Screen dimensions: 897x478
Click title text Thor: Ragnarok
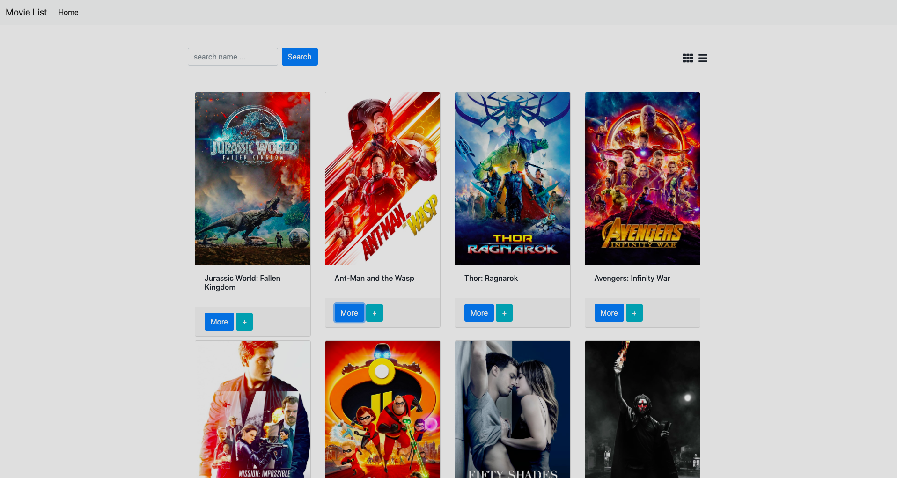click(491, 278)
